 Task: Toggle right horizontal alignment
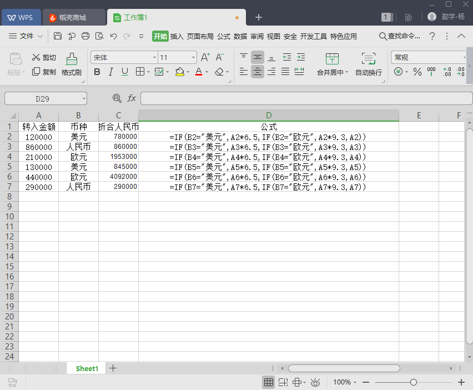click(x=271, y=72)
